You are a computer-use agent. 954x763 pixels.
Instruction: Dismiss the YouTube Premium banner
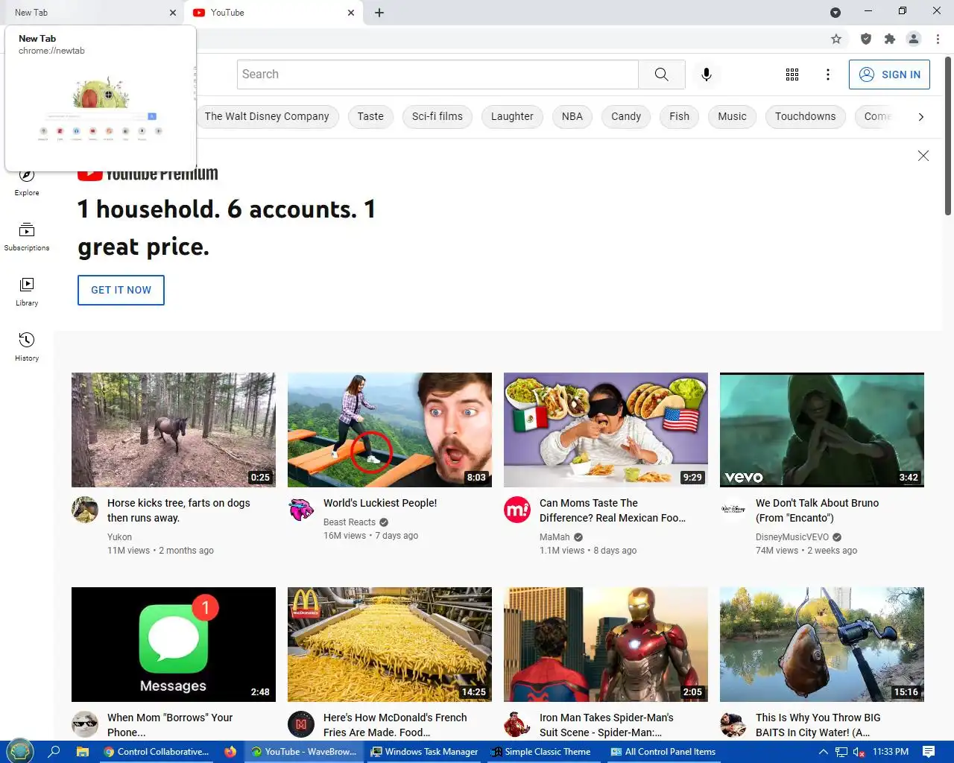coord(923,156)
